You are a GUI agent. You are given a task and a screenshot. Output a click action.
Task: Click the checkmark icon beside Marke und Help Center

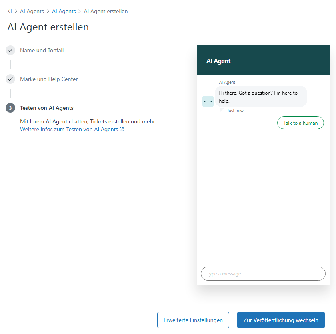[10, 79]
